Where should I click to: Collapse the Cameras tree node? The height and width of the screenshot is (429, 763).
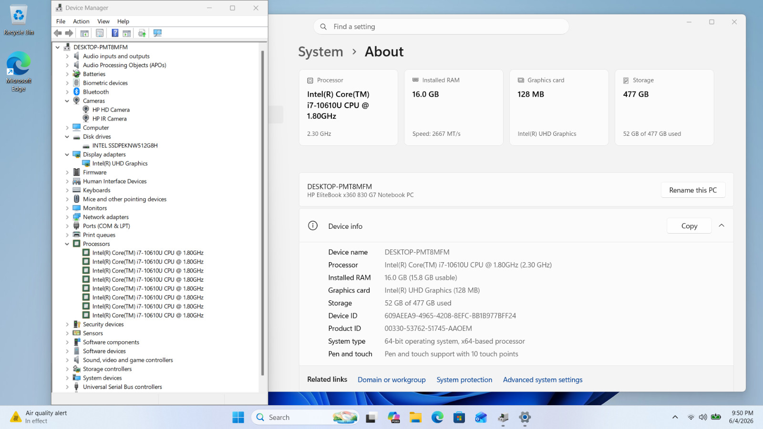coord(67,101)
